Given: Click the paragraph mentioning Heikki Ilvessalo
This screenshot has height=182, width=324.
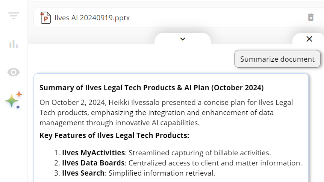Looking at the screenshot, I should point(166,112).
